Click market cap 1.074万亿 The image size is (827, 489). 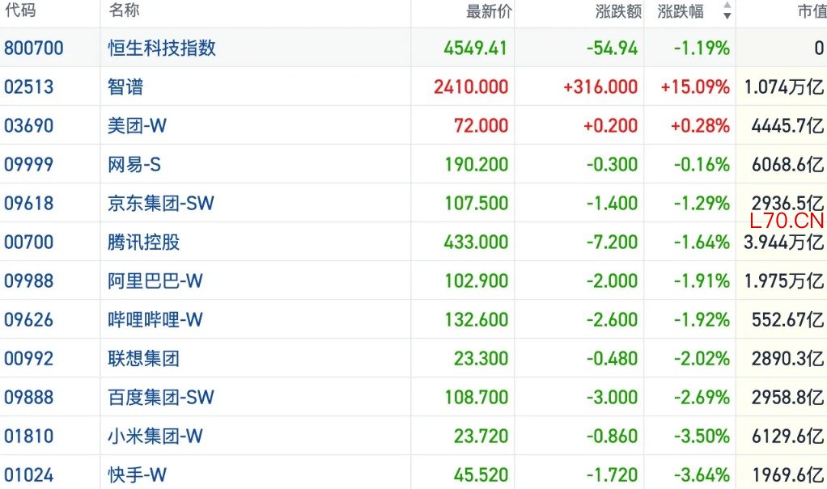pyautogui.click(x=784, y=87)
